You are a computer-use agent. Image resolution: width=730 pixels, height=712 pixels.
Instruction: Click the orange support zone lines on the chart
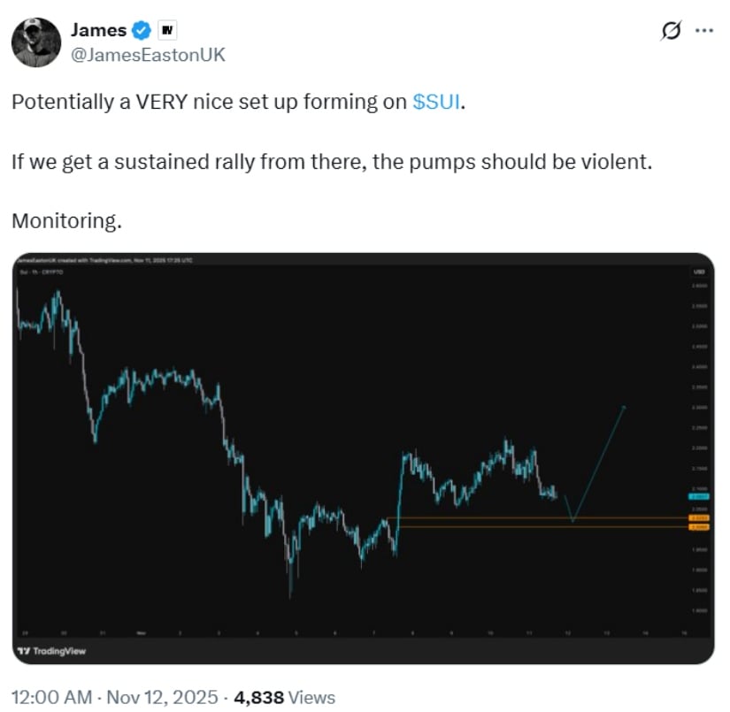coord(487,521)
